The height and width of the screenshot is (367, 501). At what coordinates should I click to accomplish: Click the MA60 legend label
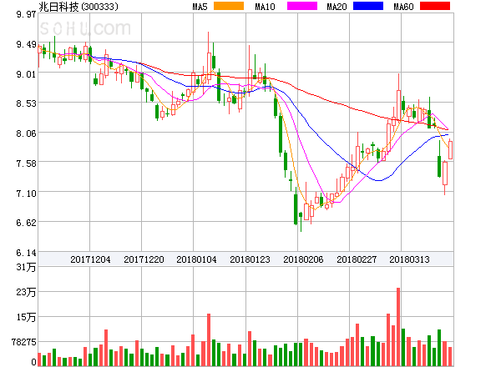click(x=403, y=7)
